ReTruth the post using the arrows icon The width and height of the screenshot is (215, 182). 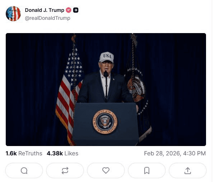click(x=65, y=170)
